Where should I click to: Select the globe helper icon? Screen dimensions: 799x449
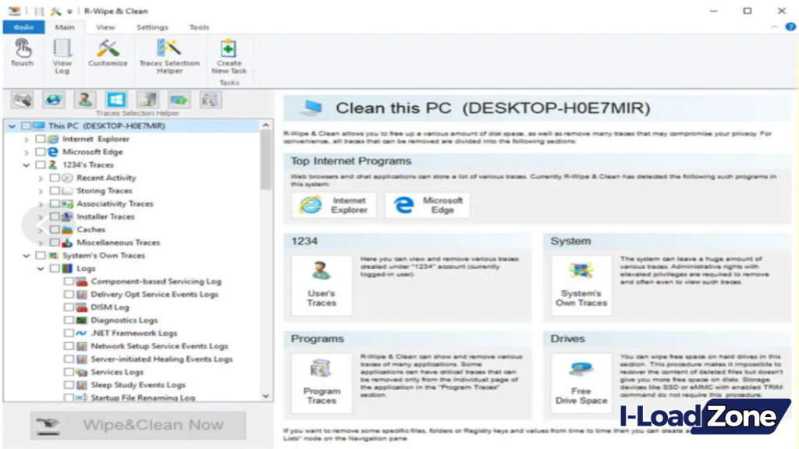point(54,100)
